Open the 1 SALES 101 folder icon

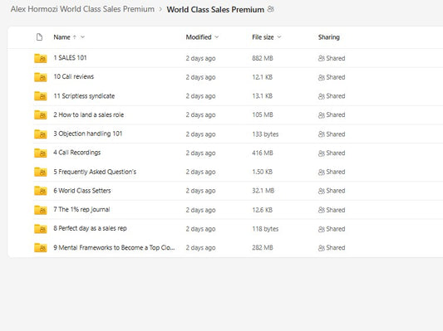(41, 58)
